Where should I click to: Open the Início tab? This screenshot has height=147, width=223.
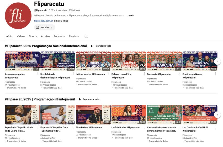coord(9,36)
